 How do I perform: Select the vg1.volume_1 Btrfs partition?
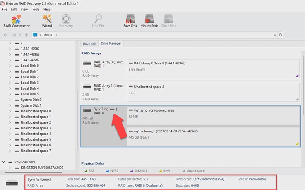click(x=213, y=136)
